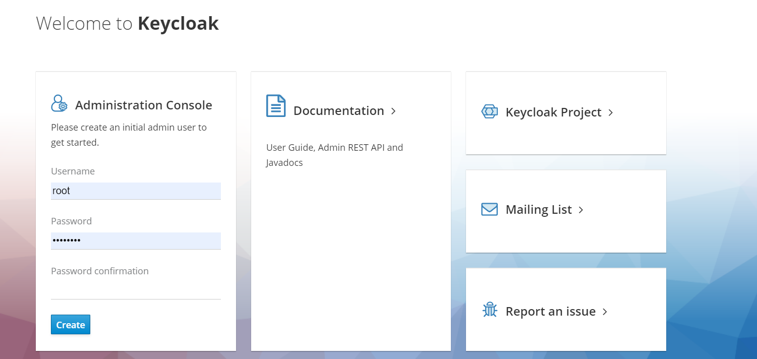Click the chevron beside Keycloak Project
This screenshot has width=757, height=359.
pyautogui.click(x=611, y=112)
